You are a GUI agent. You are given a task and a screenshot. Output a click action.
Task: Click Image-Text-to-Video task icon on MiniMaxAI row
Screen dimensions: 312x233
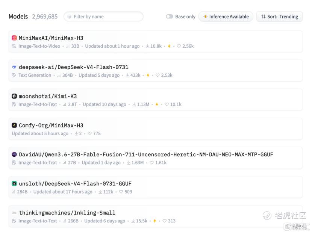(14, 46)
